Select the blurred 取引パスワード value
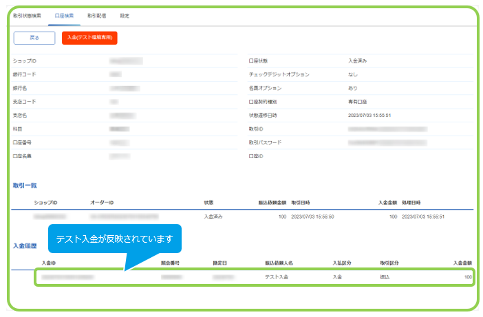 pyautogui.click(x=387, y=142)
